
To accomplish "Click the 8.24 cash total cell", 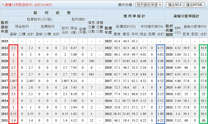I will point(74,81).
